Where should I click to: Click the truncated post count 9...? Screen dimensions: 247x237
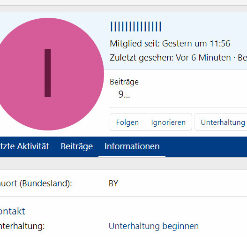click(124, 94)
